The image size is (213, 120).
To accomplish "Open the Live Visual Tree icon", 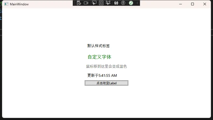I will 79,3.
